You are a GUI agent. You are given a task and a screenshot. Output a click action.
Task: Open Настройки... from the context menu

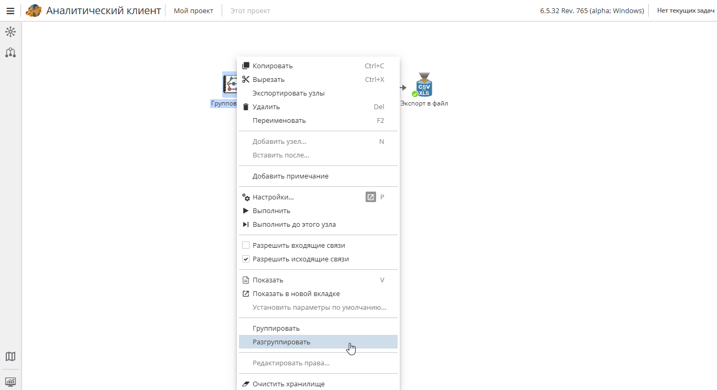pyautogui.click(x=318, y=197)
